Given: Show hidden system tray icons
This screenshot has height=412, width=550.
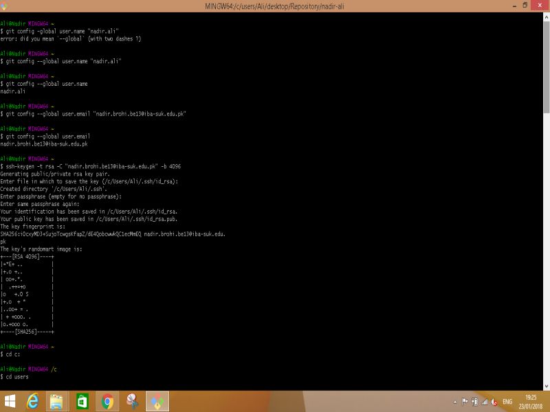Looking at the screenshot, I should click(455, 402).
